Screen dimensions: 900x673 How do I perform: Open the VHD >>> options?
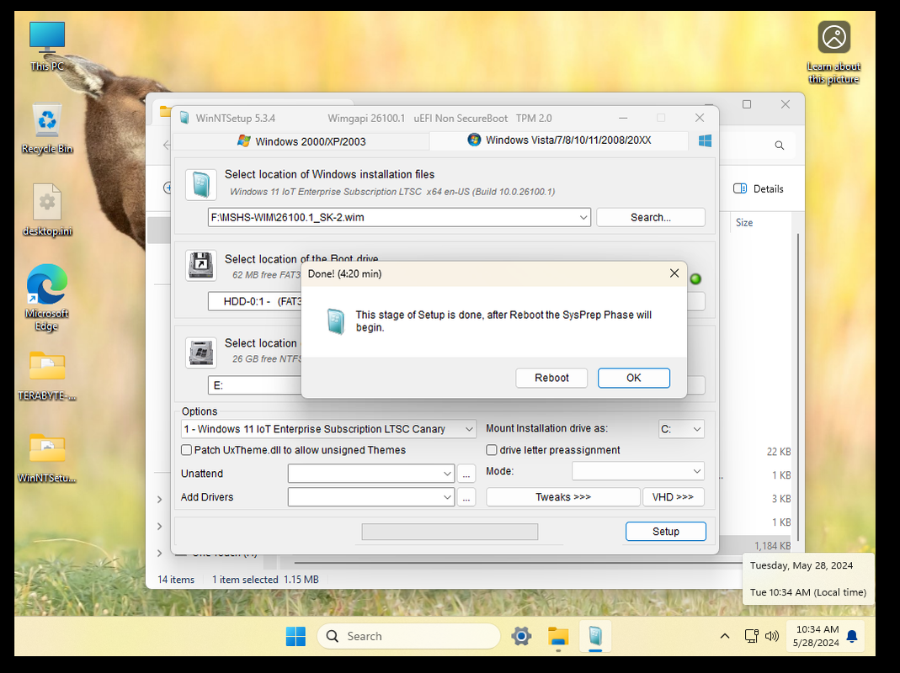673,497
